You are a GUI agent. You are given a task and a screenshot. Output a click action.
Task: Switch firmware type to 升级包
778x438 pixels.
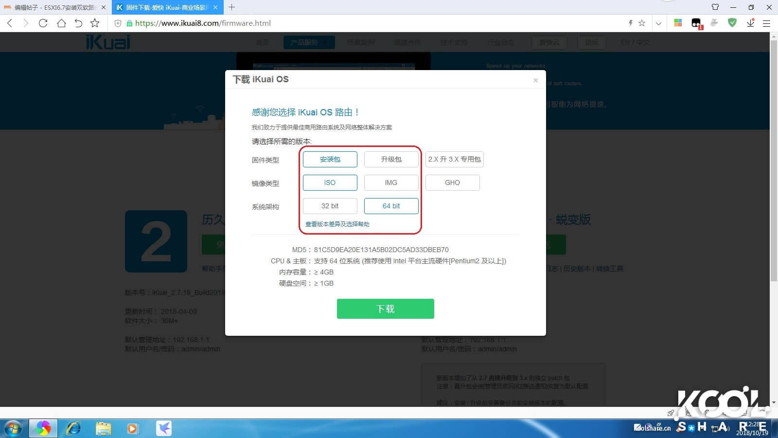click(x=391, y=159)
